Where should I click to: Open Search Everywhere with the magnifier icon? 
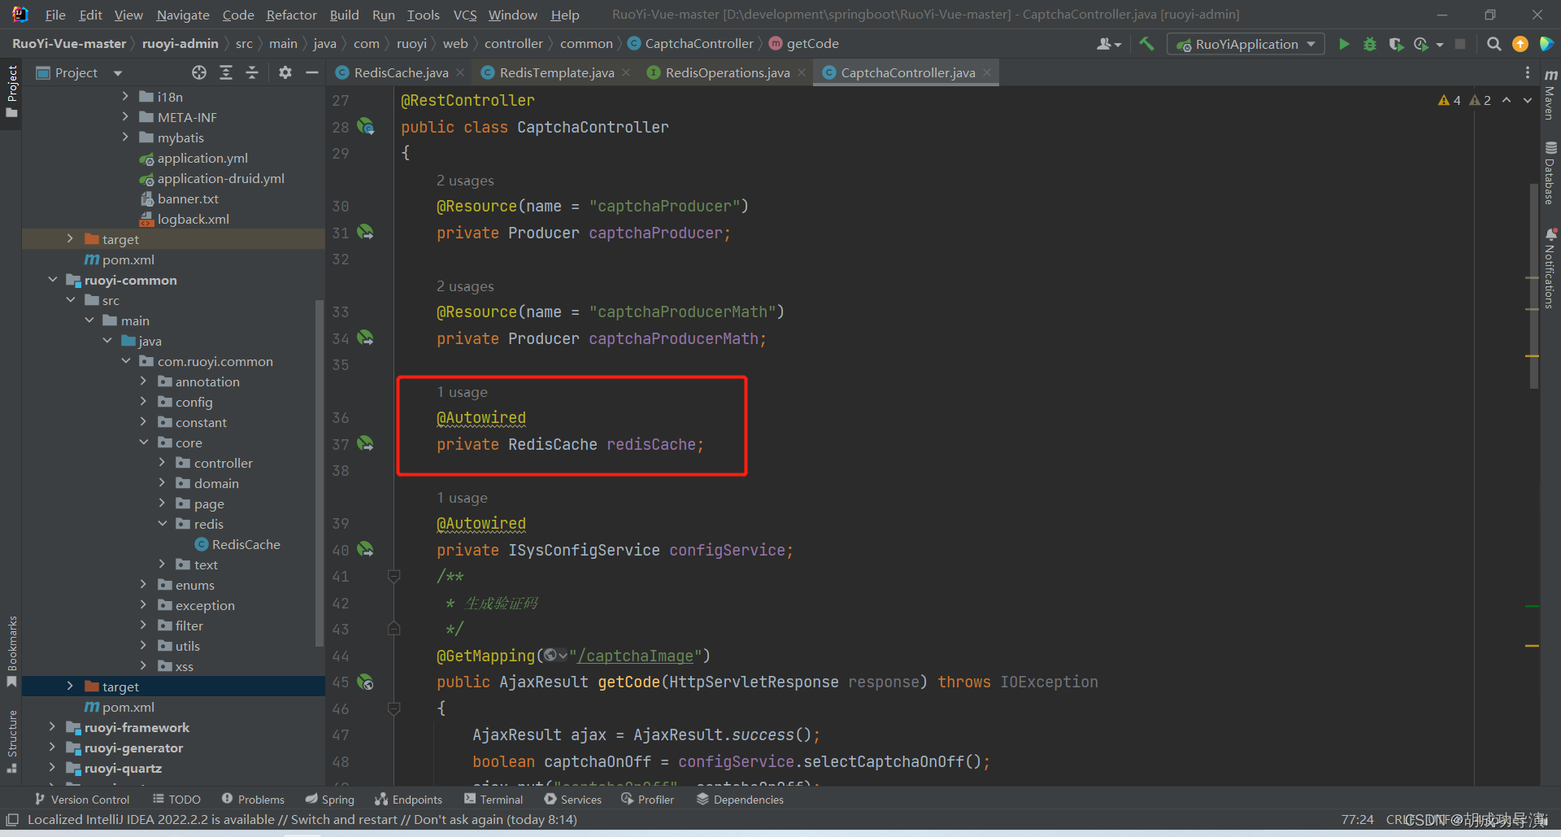1494,44
